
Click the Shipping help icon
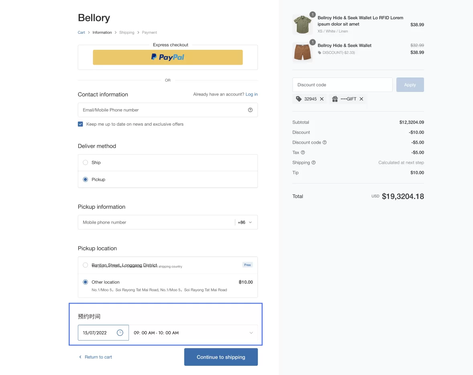[314, 163]
